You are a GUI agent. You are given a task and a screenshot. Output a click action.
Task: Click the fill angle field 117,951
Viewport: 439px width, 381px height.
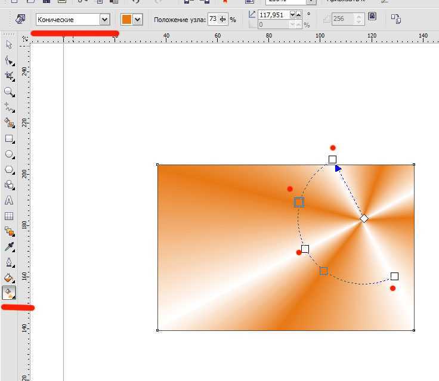coord(273,15)
